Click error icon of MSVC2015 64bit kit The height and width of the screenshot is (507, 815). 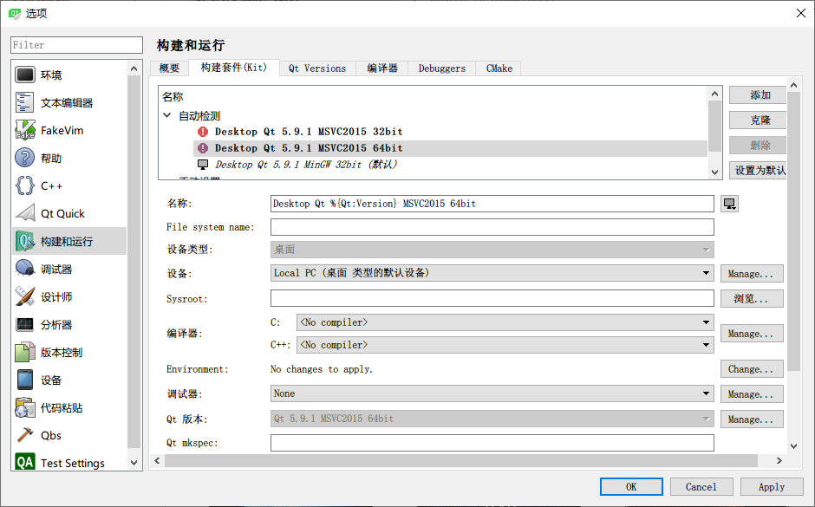click(203, 148)
